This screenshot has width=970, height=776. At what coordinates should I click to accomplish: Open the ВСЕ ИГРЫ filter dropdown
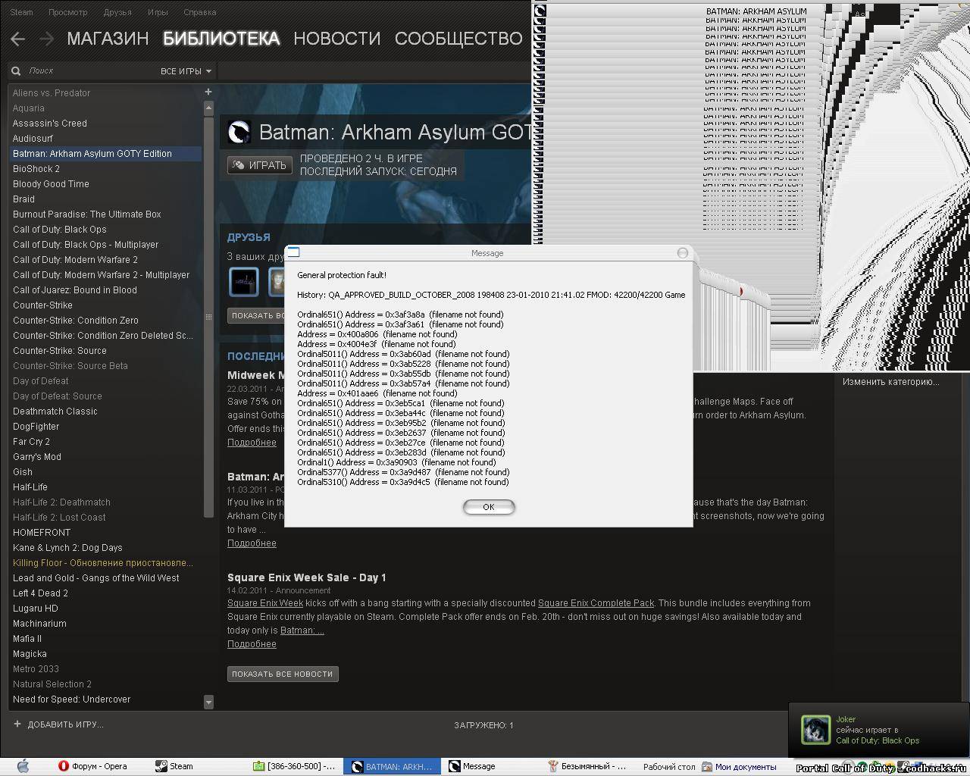pos(186,71)
